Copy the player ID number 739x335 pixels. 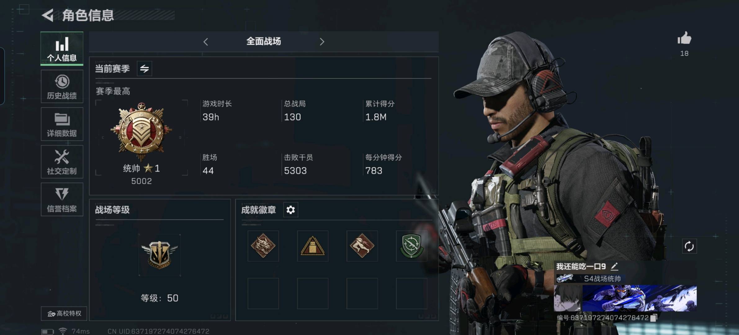coord(653,318)
